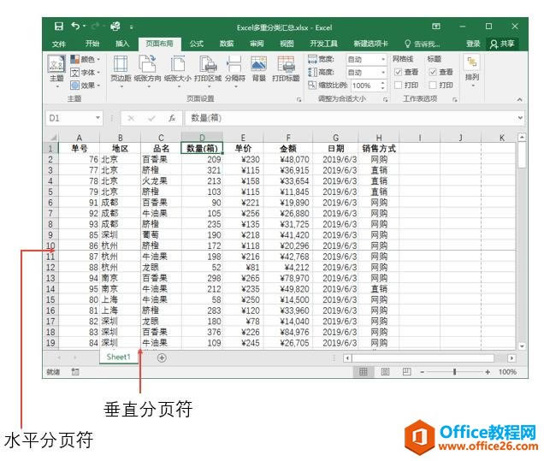Viewport: 544px width, 461px height.
Task: Switch to the 公式 tab
Action: 197,44
